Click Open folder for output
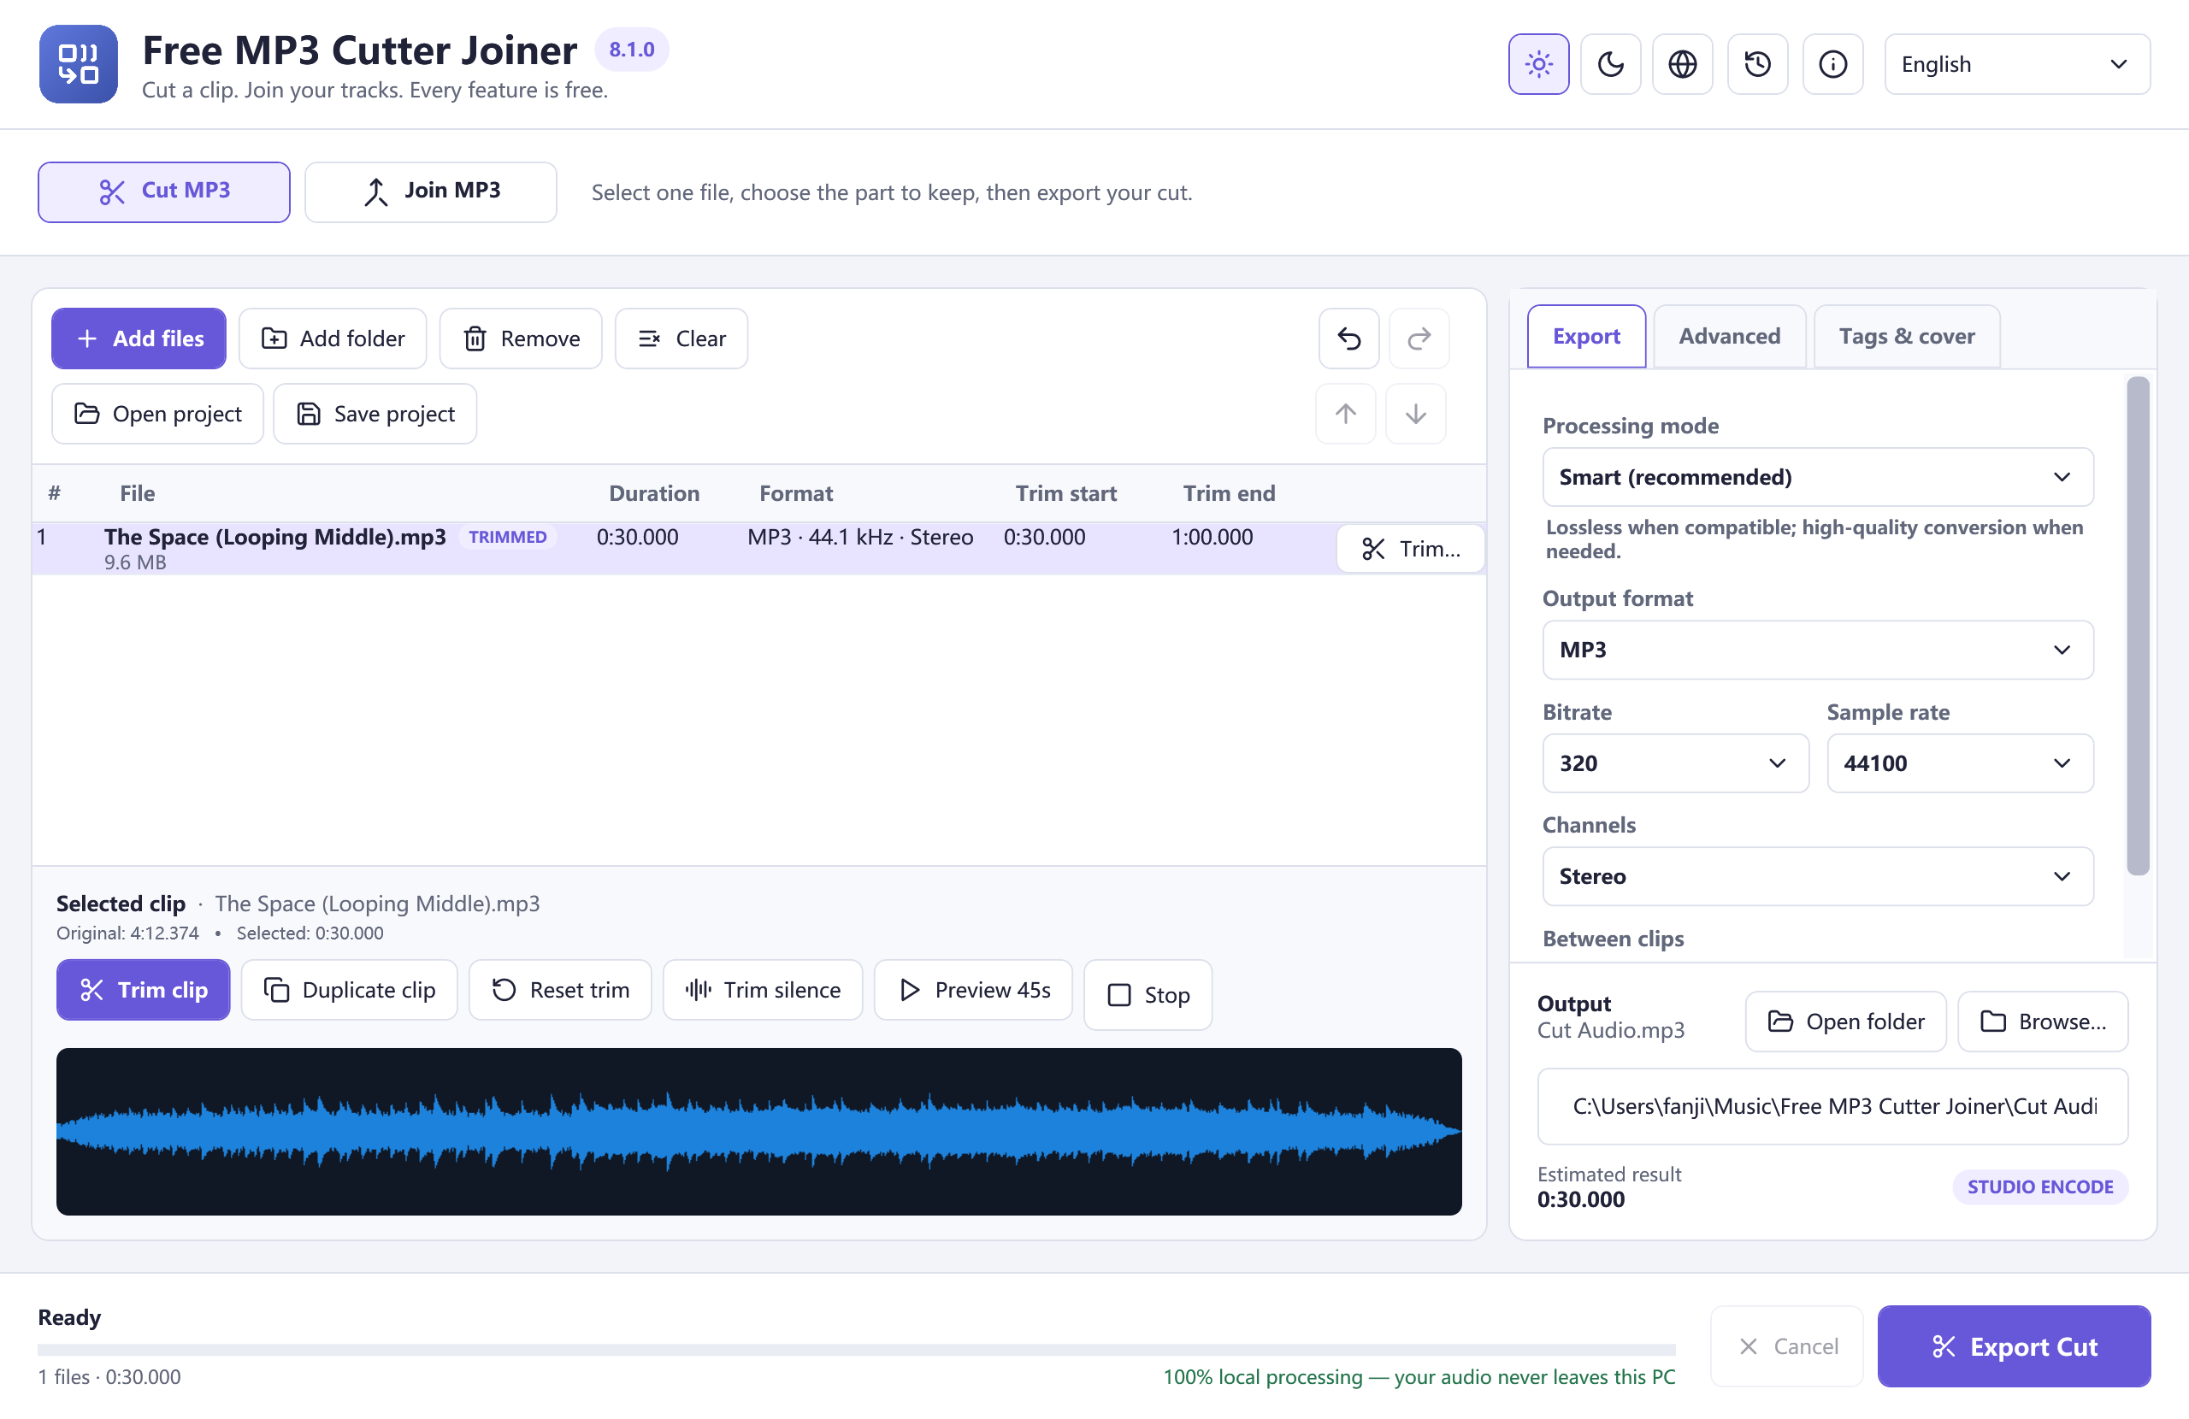2189x1419 pixels. [1846, 1022]
